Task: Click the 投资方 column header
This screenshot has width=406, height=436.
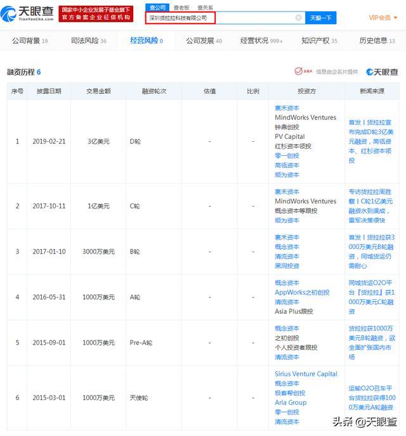Action: pyautogui.click(x=306, y=91)
